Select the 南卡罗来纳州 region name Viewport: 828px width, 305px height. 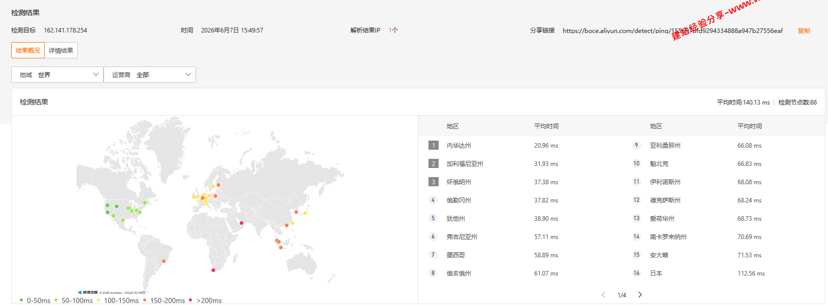click(x=669, y=236)
